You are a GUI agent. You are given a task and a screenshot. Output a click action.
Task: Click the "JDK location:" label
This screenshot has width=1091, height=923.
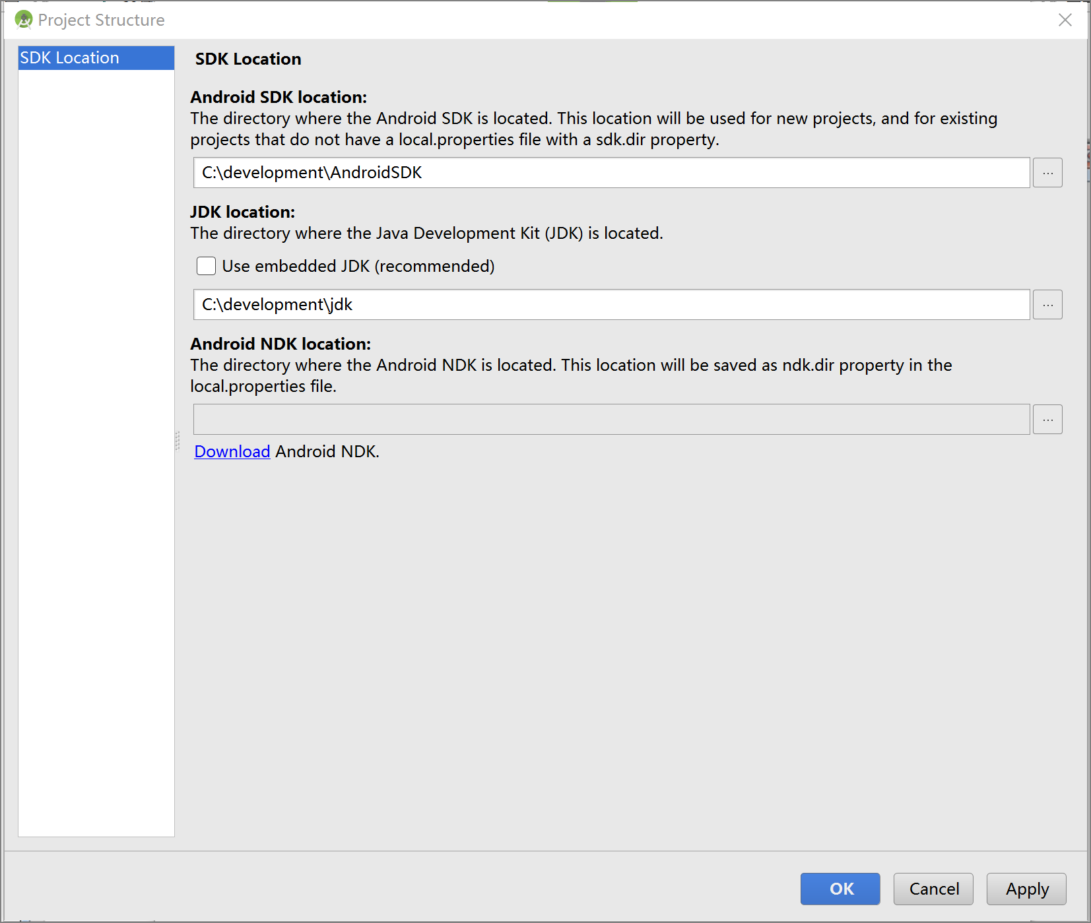coord(242,212)
